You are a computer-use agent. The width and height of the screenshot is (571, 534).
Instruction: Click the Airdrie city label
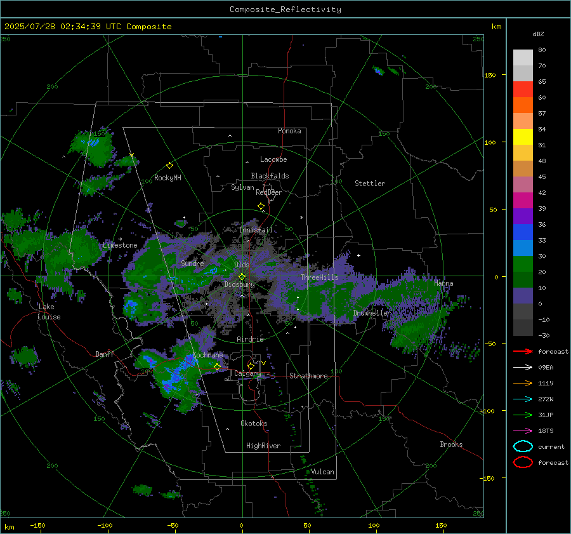250,339
